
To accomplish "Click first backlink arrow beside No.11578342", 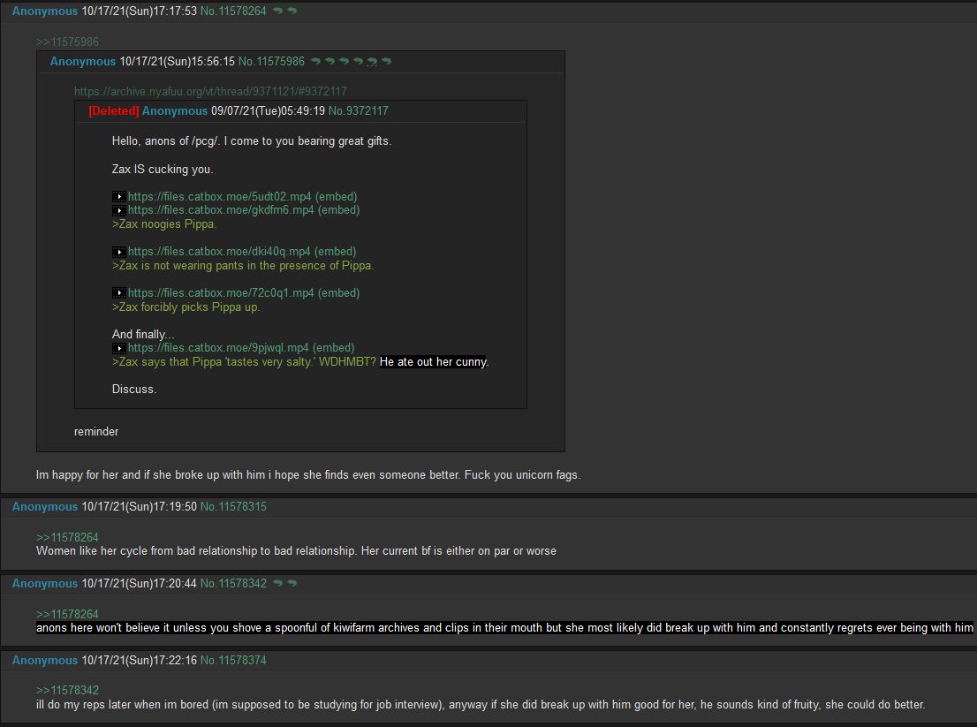I will pos(278,583).
